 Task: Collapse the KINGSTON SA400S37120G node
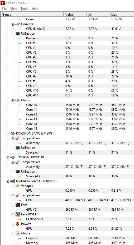pos(8,133)
